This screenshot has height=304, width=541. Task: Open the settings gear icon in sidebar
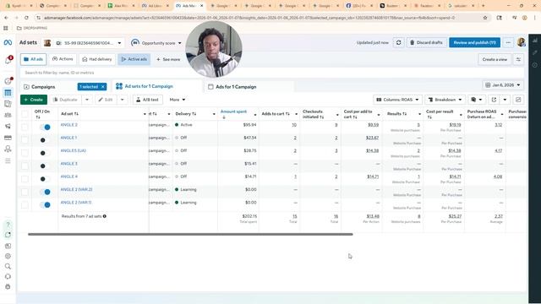pos(8,256)
